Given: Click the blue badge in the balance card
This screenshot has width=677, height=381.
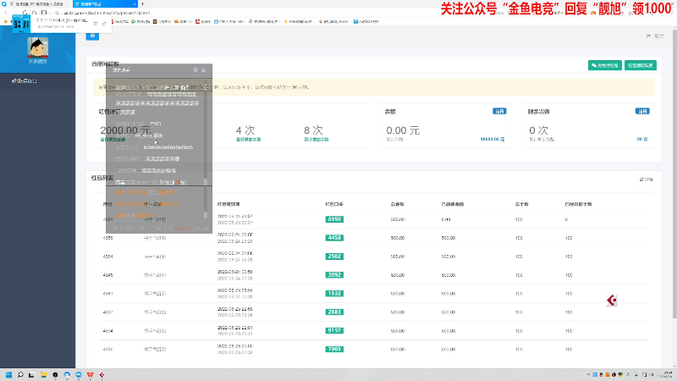Looking at the screenshot, I should pyautogui.click(x=499, y=112).
